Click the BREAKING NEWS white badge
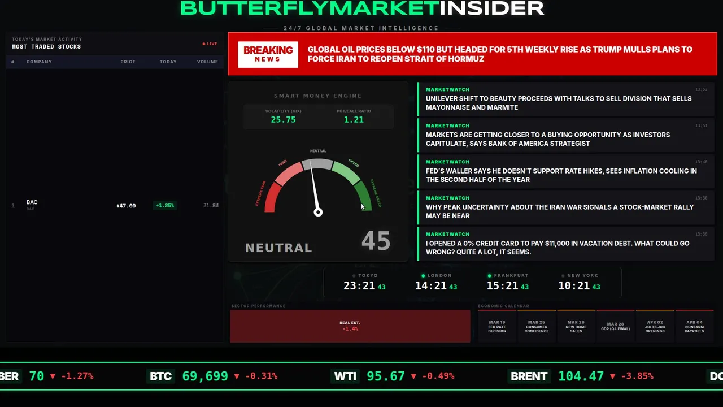 [268, 54]
